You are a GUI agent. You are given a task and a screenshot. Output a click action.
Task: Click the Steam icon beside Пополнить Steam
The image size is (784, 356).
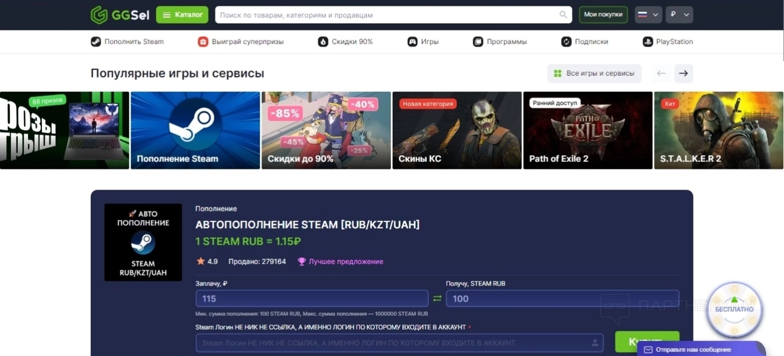pyautogui.click(x=95, y=41)
